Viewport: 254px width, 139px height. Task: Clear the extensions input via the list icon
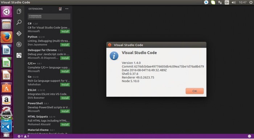(60, 9)
